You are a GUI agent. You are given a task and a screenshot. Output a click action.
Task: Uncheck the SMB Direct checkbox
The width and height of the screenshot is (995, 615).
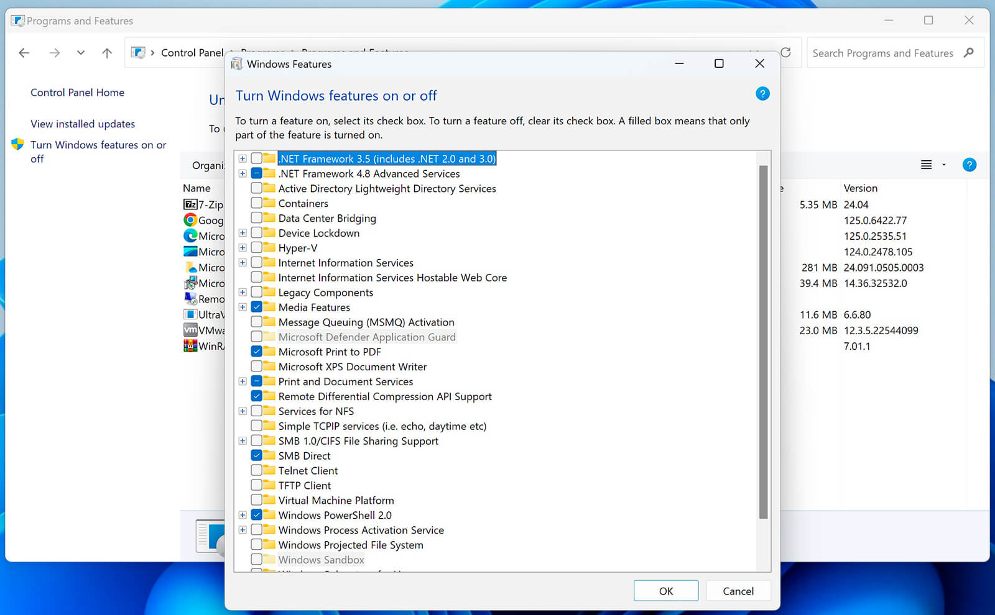256,455
